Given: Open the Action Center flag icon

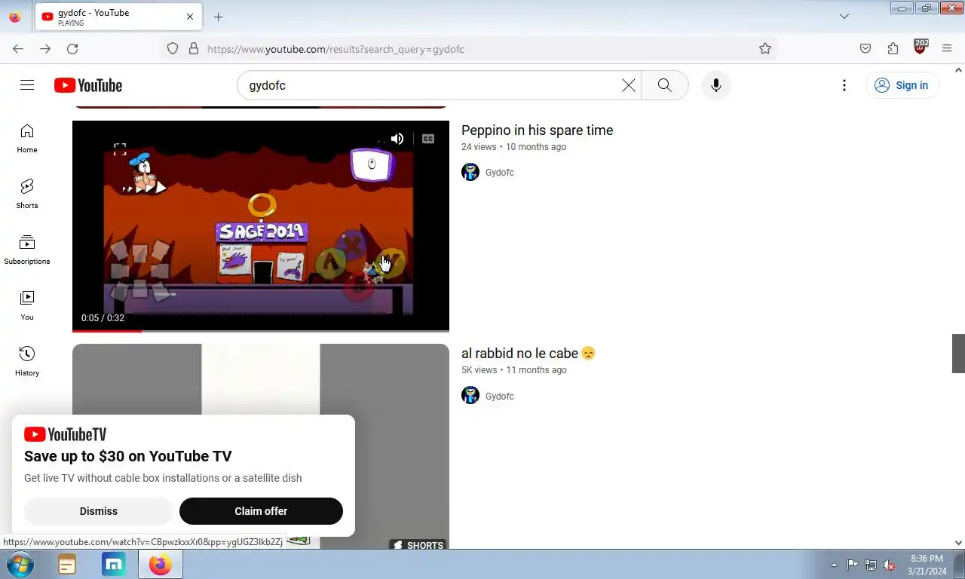Looking at the screenshot, I should 852,565.
